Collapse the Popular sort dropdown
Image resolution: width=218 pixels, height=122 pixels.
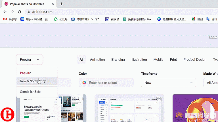30,60
